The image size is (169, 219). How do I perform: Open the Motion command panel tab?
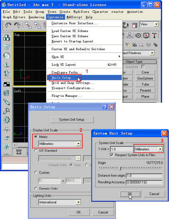point(138,36)
